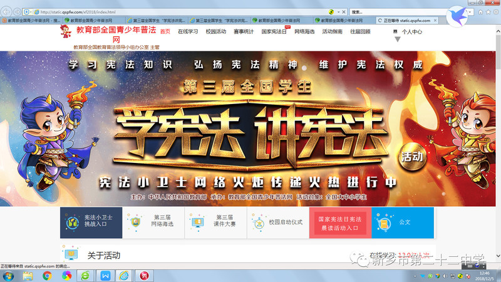501x282 pixels.
Task: Switch to the third tab 第三届全国学生
Action: pyautogui.click(x=157, y=20)
